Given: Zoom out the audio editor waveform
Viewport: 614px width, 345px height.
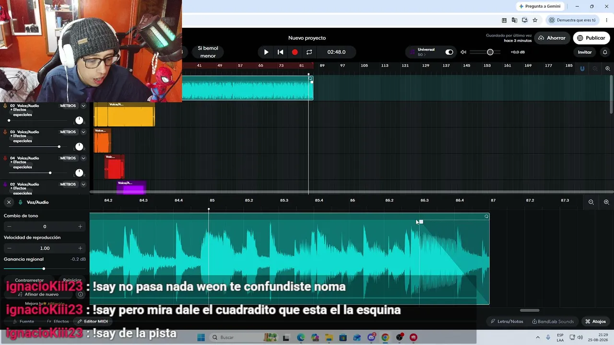Looking at the screenshot, I should point(591,202).
